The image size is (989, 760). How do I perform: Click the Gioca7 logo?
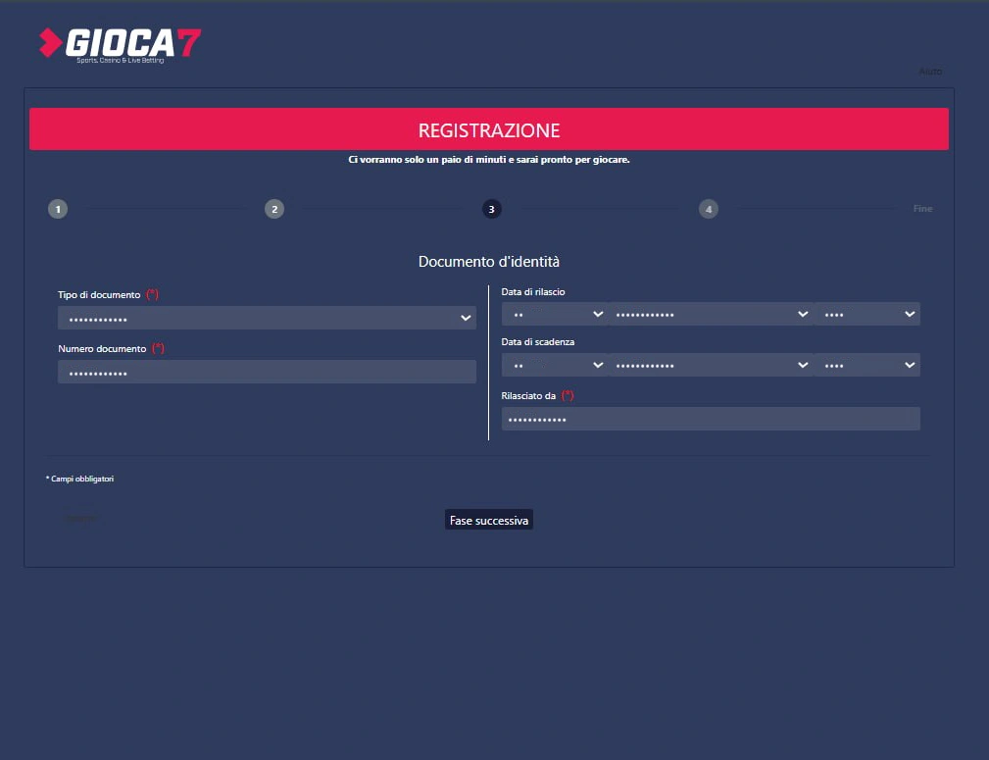(120, 45)
